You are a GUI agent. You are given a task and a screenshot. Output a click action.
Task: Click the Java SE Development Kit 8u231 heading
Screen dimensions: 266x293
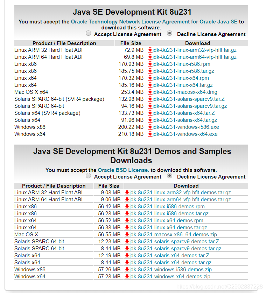(132, 12)
